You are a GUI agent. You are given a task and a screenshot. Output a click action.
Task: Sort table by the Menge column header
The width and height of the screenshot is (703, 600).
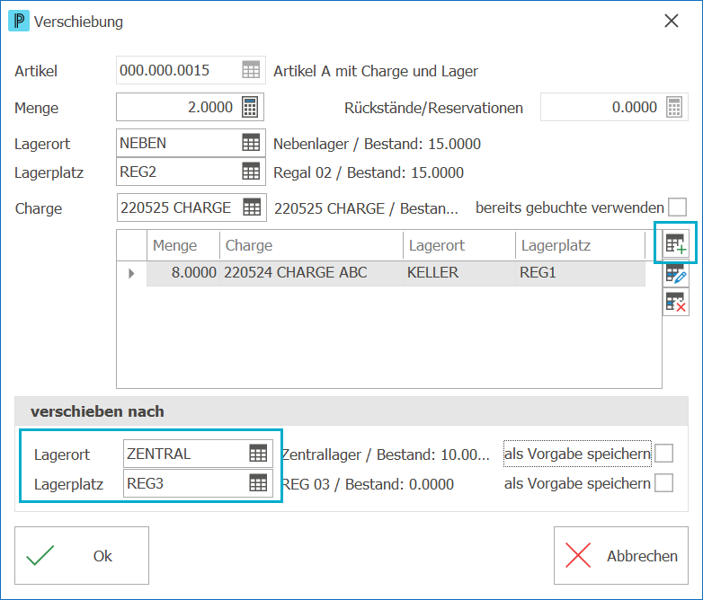[183, 245]
